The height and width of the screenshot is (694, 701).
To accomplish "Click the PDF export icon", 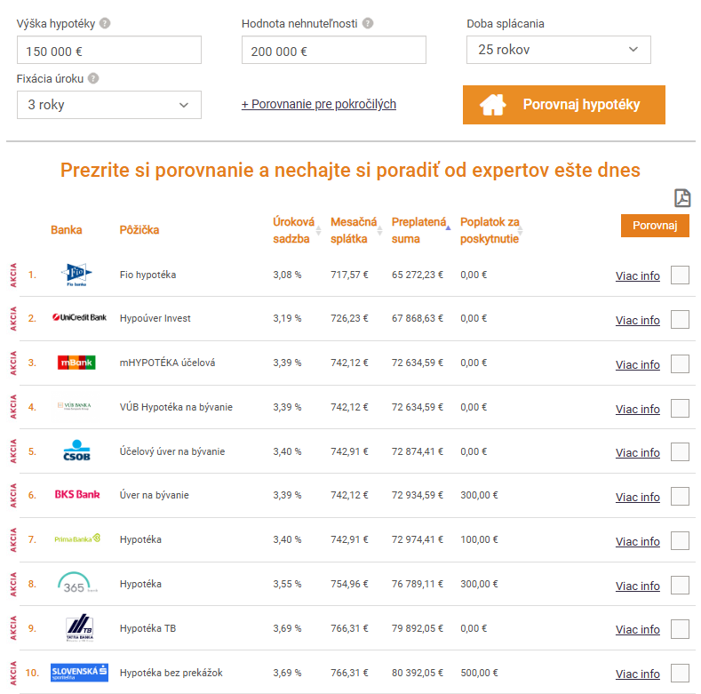I will point(681,197).
